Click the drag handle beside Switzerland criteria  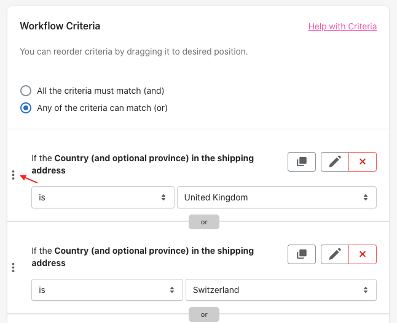point(13,267)
